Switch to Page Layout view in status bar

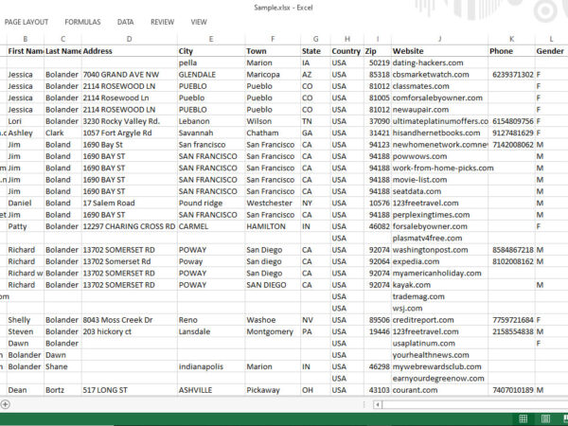(545, 418)
